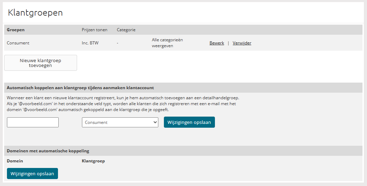
Task: Click the Klantgroepen page title
Action: 35,12
